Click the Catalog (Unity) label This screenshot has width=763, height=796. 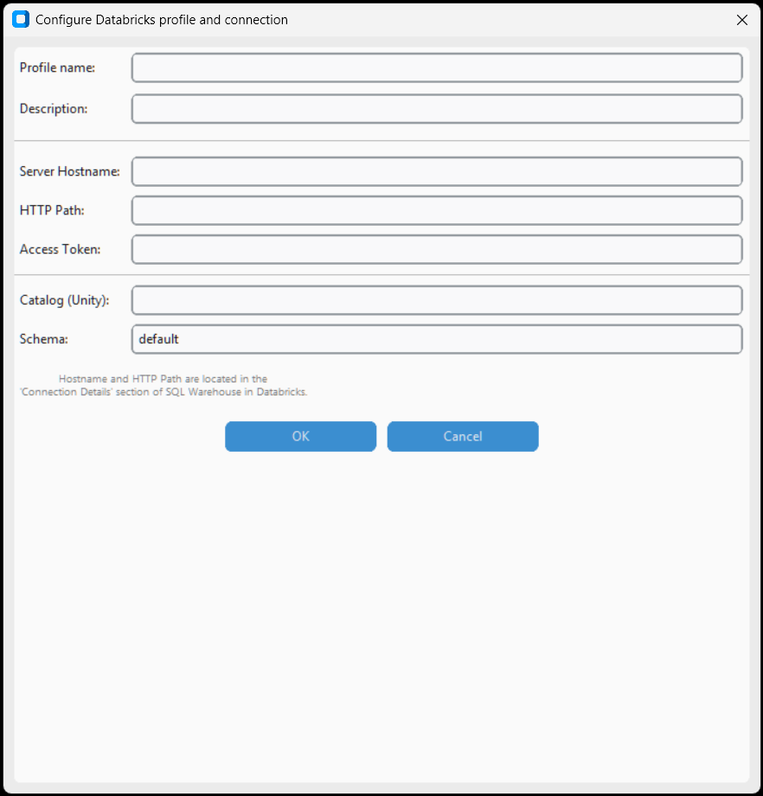tap(64, 300)
